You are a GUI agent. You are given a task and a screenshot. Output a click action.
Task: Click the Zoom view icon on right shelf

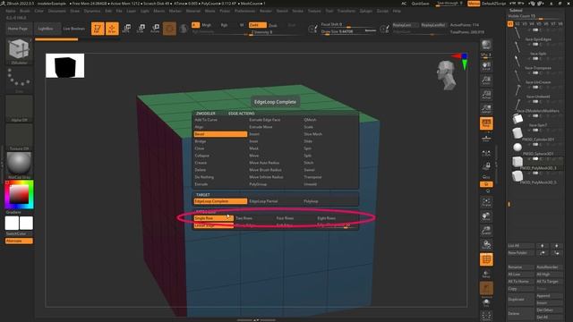[x=486, y=80]
